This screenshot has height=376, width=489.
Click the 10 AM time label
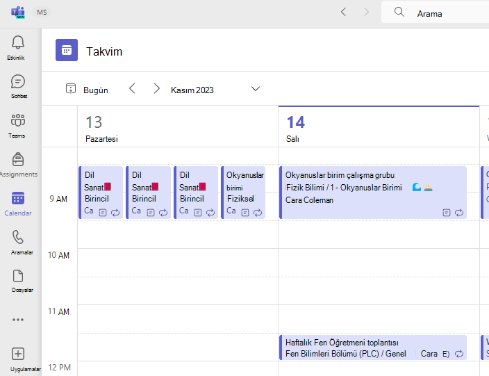click(58, 255)
